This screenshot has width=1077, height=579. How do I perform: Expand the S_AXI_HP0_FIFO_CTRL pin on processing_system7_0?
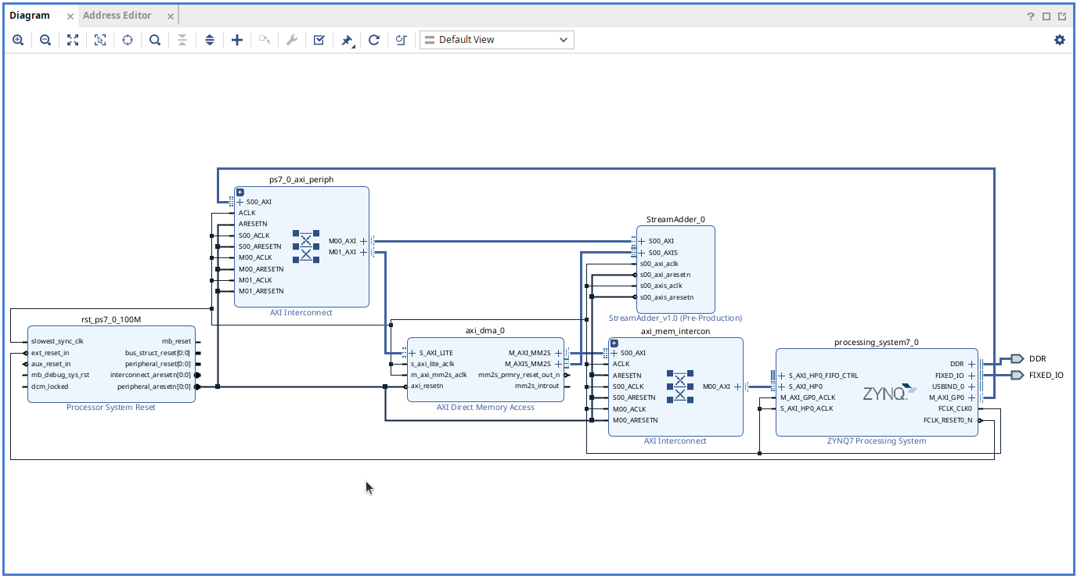click(x=781, y=376)
